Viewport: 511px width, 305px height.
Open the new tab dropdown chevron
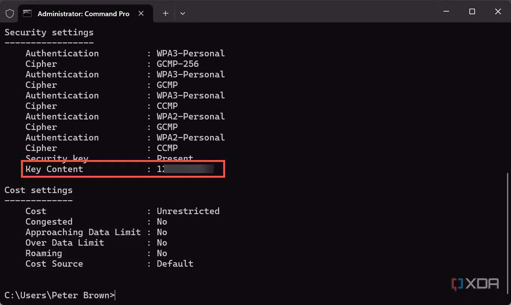(x=183, y=13)
